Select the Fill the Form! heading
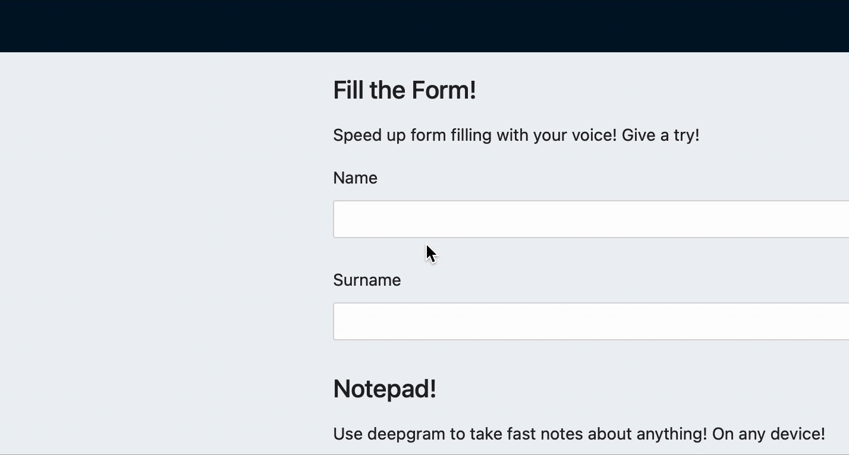 tap(404, 90)
